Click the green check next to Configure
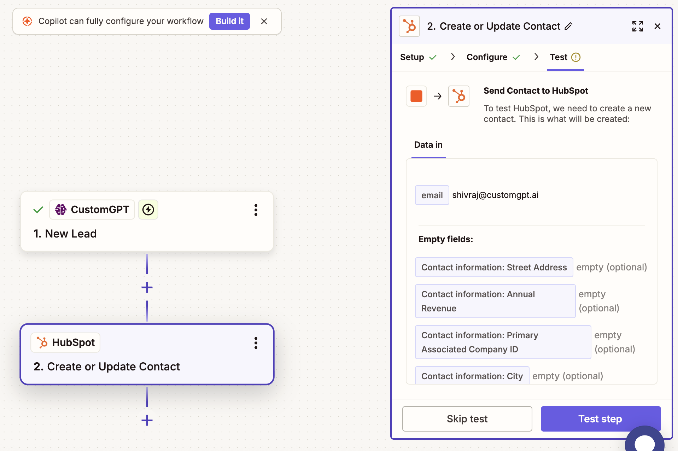Screen dimensions: 678x451 516,57
